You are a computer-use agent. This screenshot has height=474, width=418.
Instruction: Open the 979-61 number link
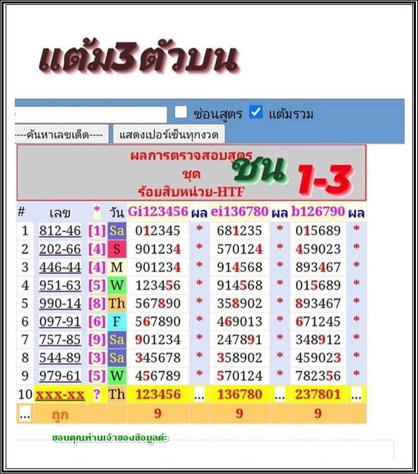click(x=60, y=376)
